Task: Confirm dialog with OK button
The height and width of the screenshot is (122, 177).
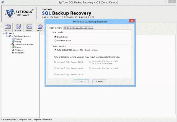Action: click(81, 82)
